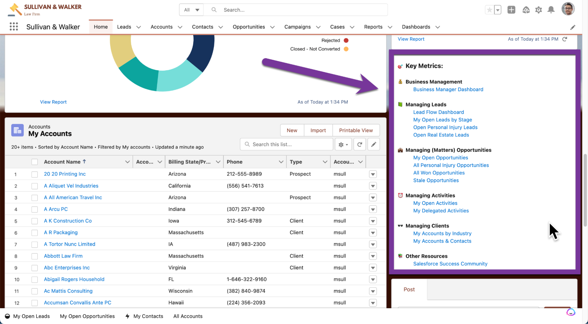Screen dimensions: 588x324
Task: Expand the Opportunities tab dropdown chevron
Action: pos(272,27)
